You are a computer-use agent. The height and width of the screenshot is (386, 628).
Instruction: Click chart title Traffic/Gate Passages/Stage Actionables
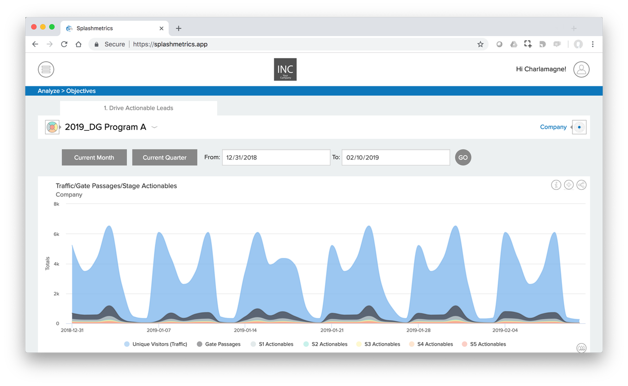(116, 186)
